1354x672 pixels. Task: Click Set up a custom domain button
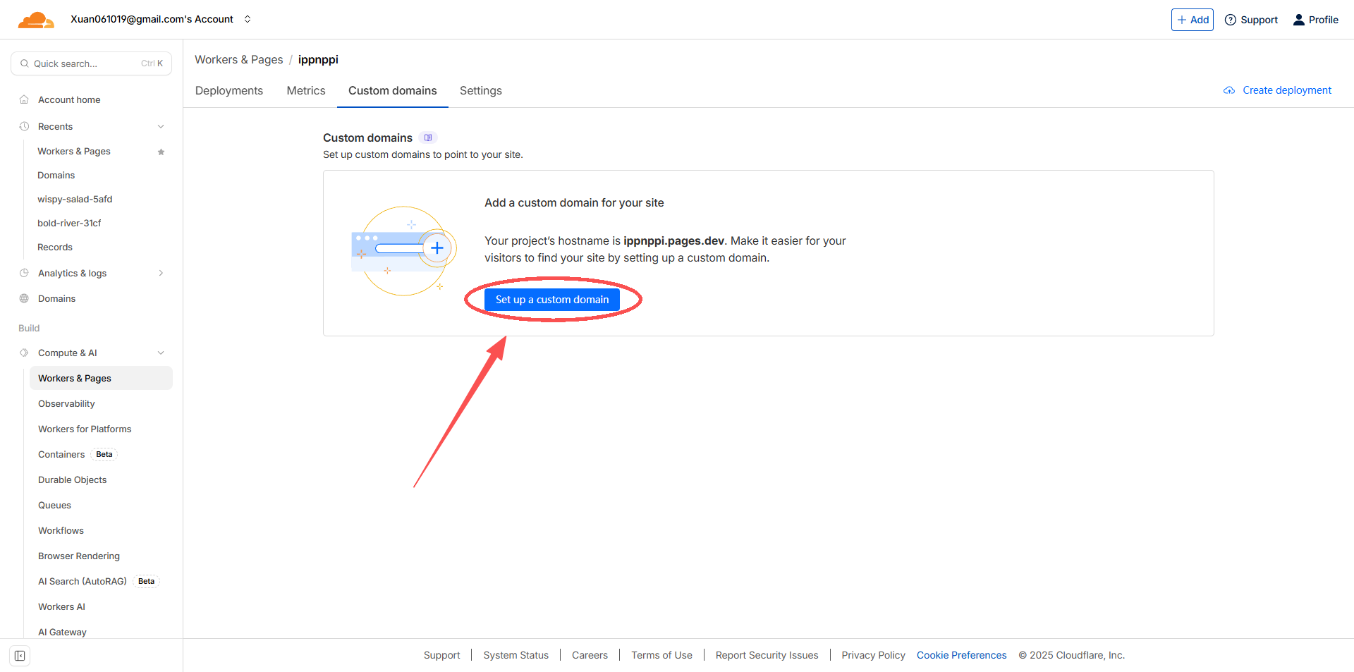click(552, 300)
